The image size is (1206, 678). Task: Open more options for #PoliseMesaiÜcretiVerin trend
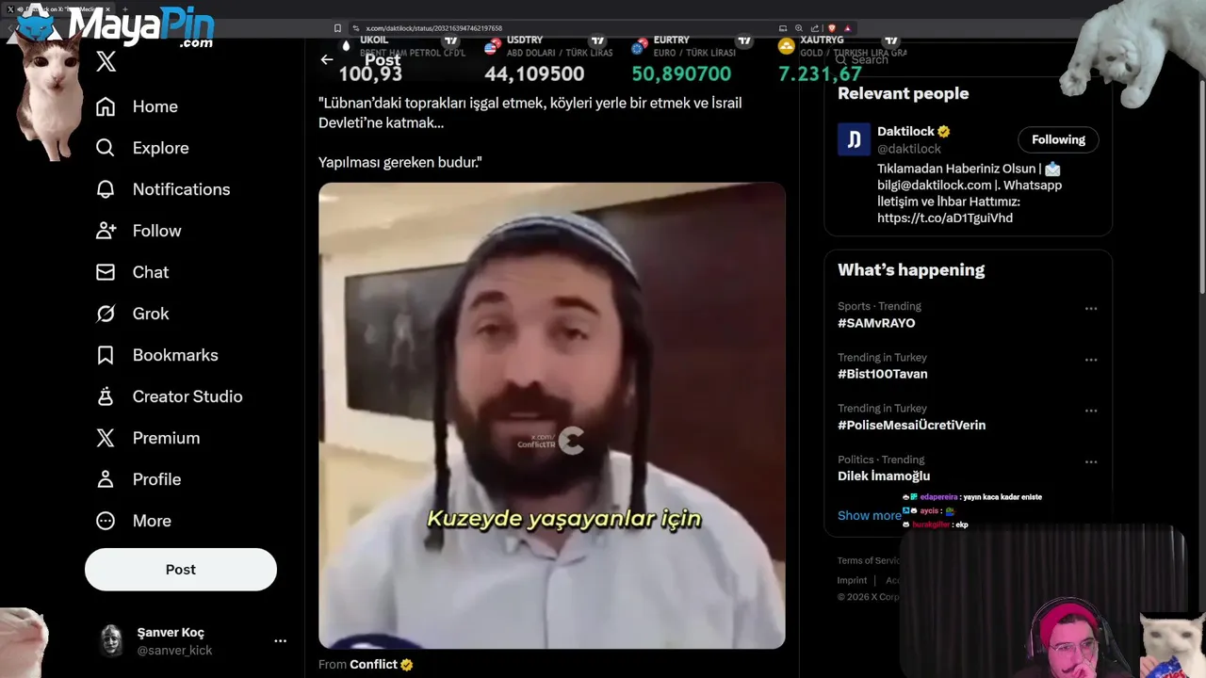click(1091, 411)
